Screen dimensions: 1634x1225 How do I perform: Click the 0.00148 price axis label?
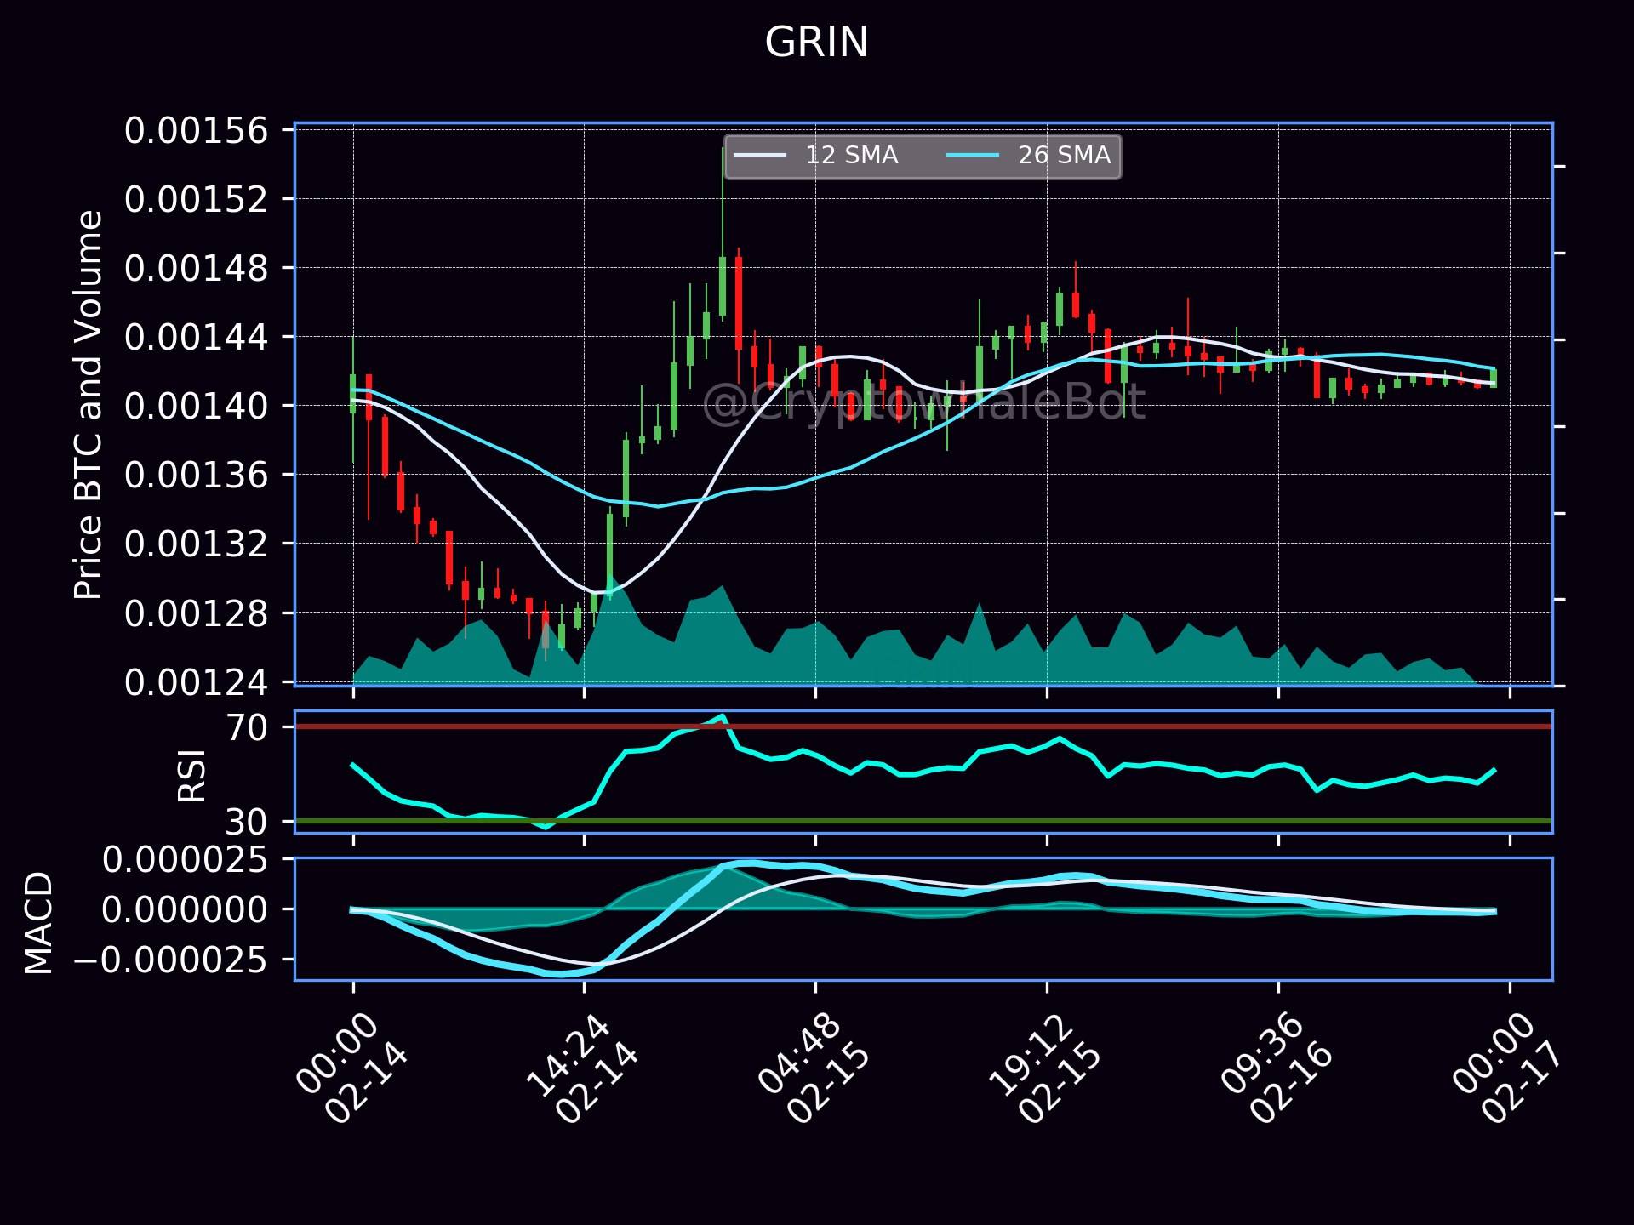pos(196,268)
